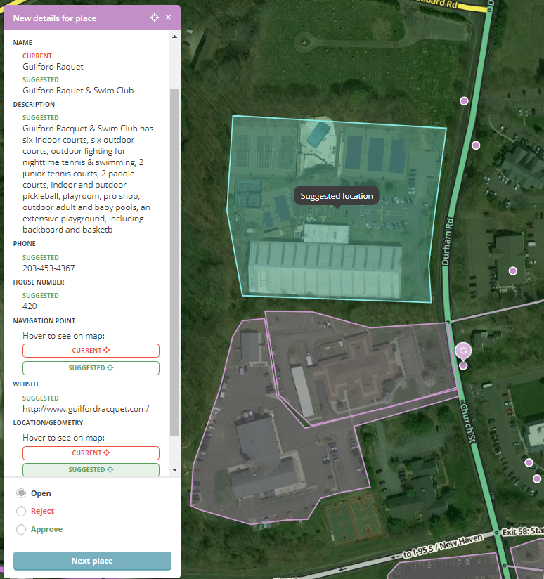Viewport: 544px width, 579px height.
Task: Select the Approve radio option
Action: pyautogui.click(x=21, y=529)
